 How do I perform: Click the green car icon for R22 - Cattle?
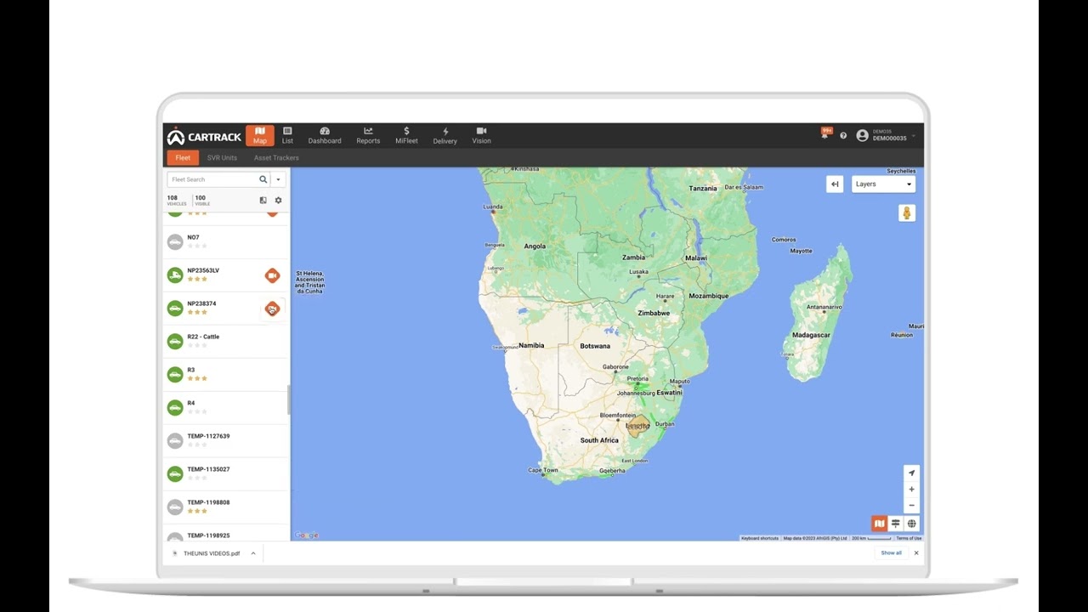[175, 342]
